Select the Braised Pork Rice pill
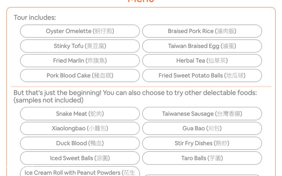This screenshot has height=176, width=282. pyautogui.click(x=202, y=31)
